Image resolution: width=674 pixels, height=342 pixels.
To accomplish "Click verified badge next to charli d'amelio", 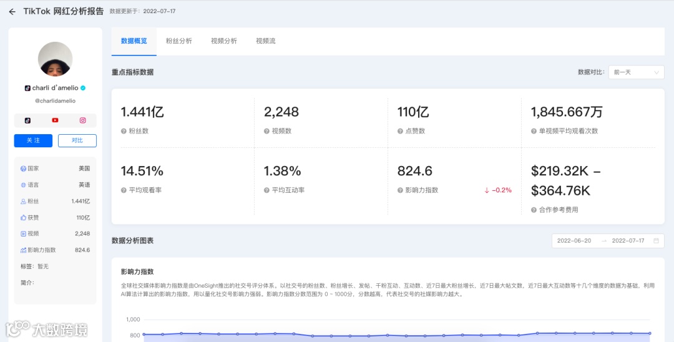I will pyautogui.click(x=83, y=87).
